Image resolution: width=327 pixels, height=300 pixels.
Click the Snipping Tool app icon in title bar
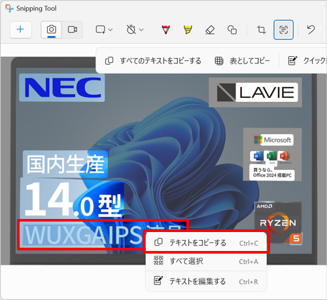point(9,8)
